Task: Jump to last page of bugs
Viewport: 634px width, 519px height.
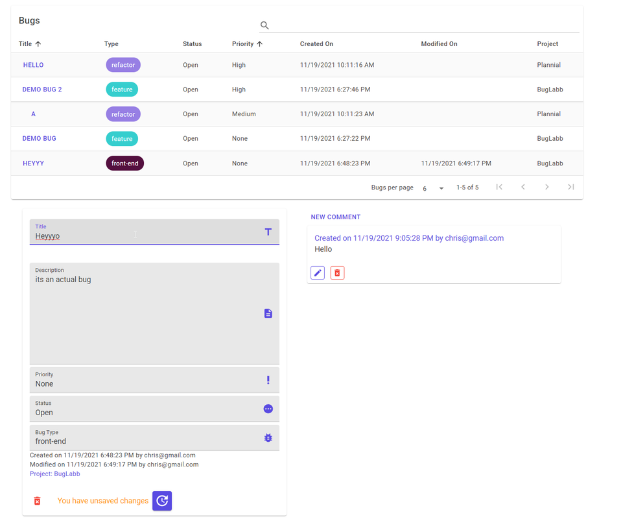Action: point(571,187)
